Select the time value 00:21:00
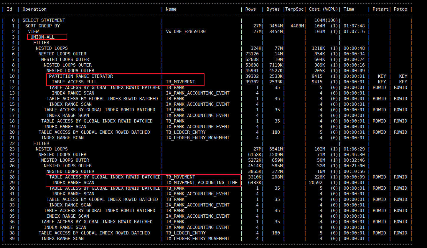The image size is (427, 248). click(354, 166)
